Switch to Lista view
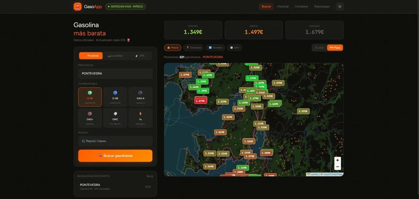This screenshot has width=419, height=199. coord(319,48)
